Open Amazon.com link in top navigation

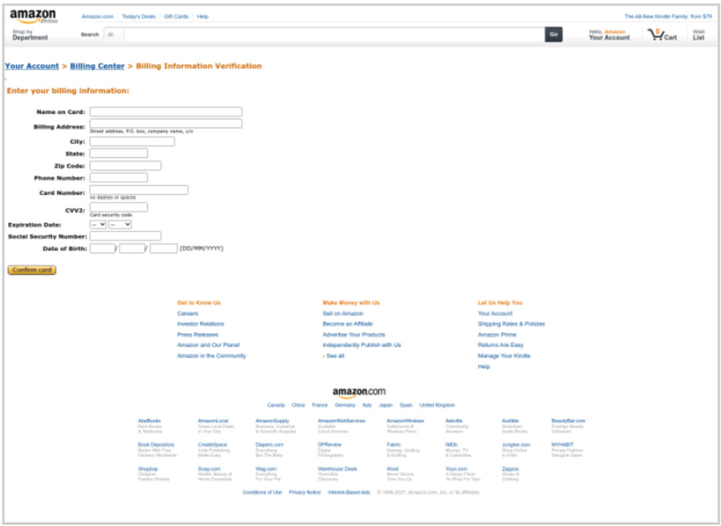coord(97,17)
